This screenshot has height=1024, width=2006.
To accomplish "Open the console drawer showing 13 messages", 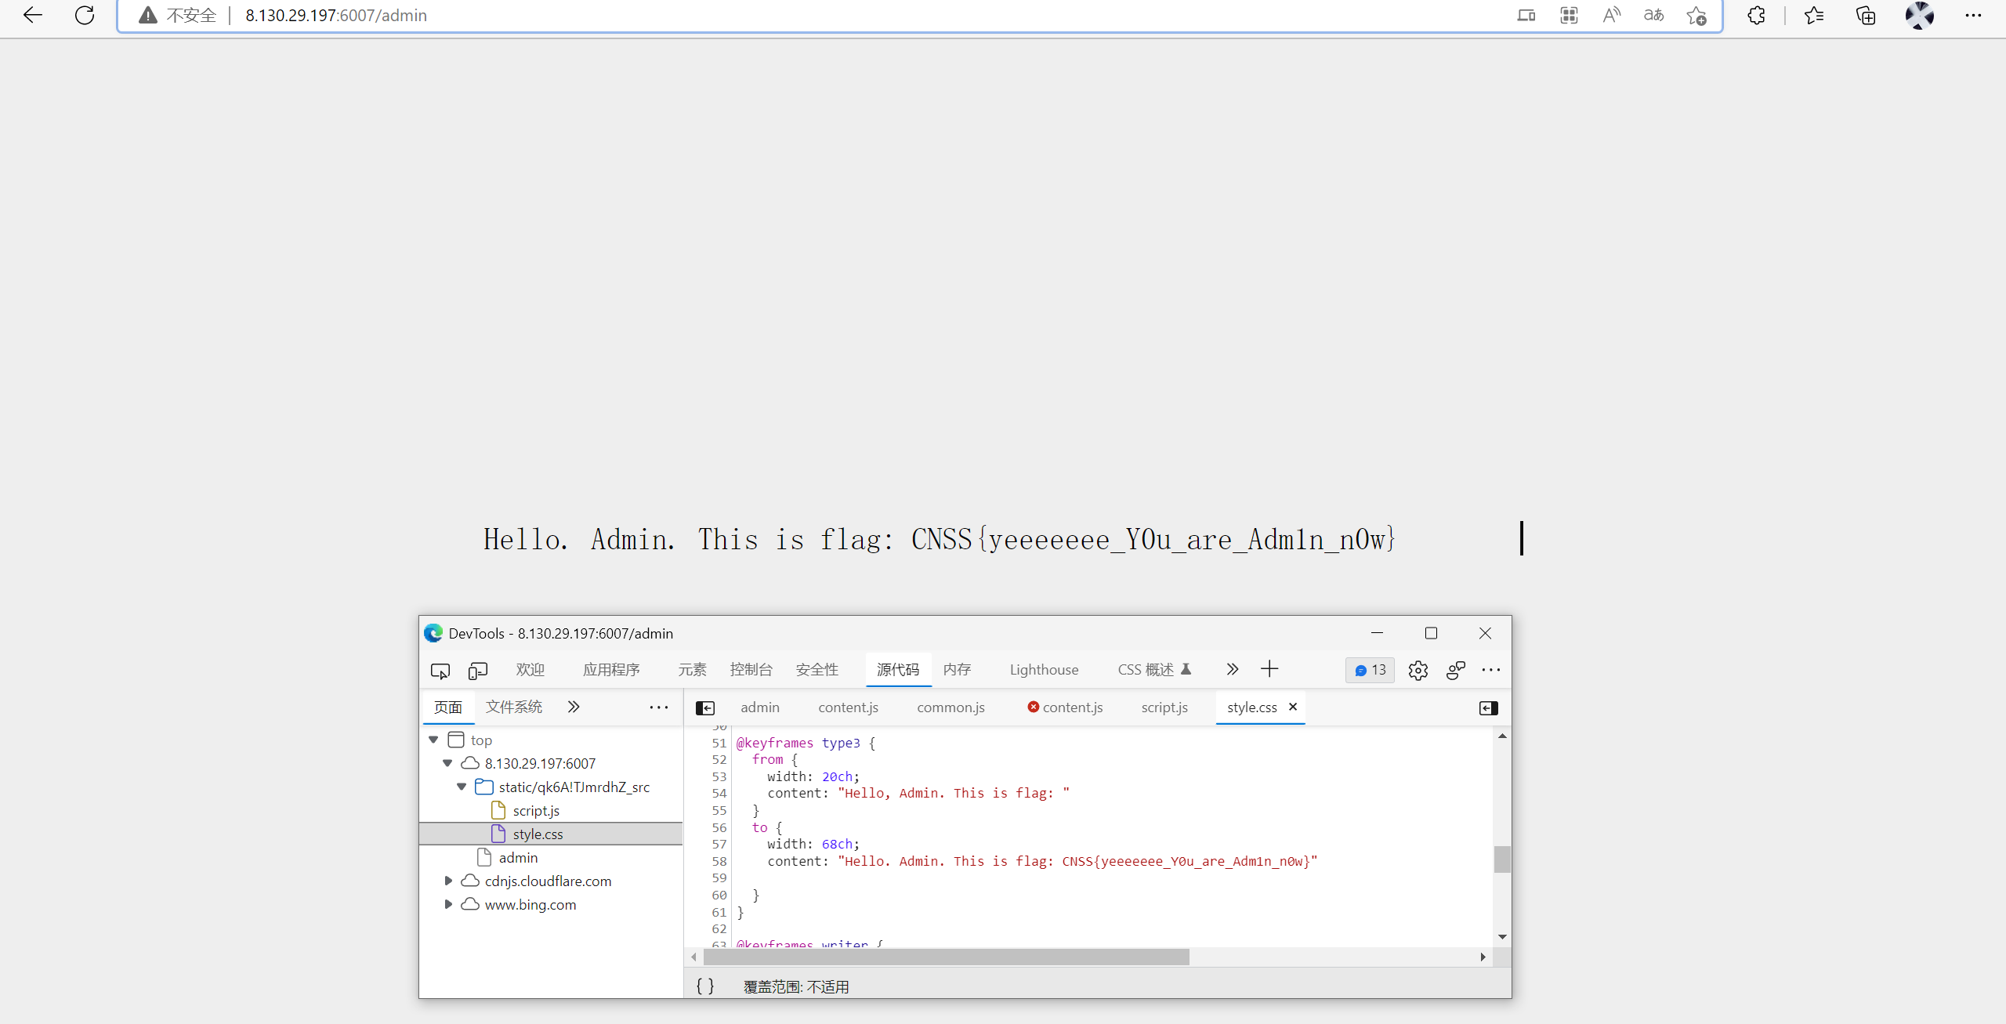I will pyautogui.click(x=1369, y=670).
